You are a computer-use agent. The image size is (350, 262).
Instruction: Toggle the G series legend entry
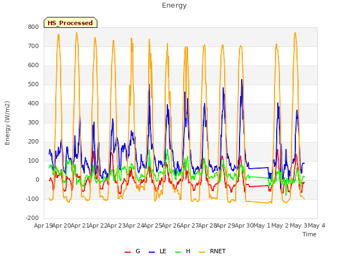pyautogui.click(x=132, y=252)
